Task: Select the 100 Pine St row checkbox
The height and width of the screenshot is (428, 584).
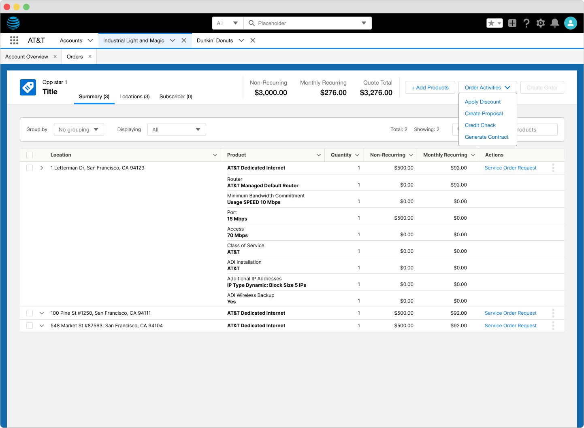Action: 30,313
